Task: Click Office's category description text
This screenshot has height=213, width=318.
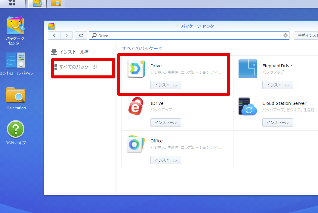Action: [x=186, y=148]
